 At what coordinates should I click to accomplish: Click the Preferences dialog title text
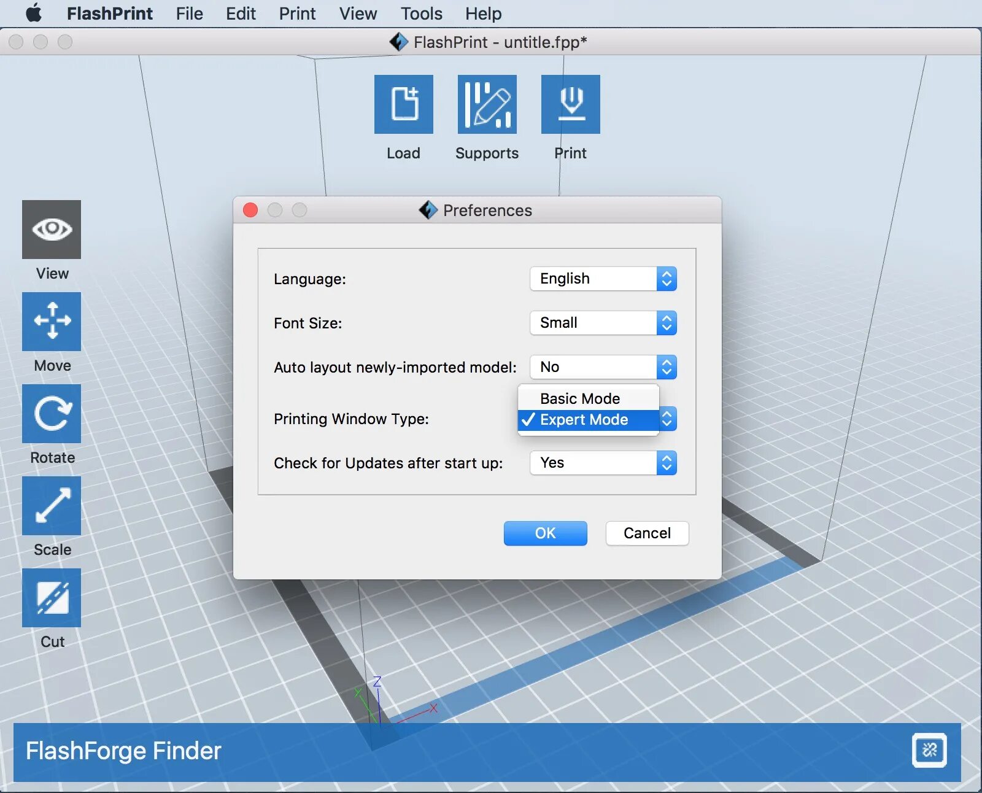click(487, 211)
